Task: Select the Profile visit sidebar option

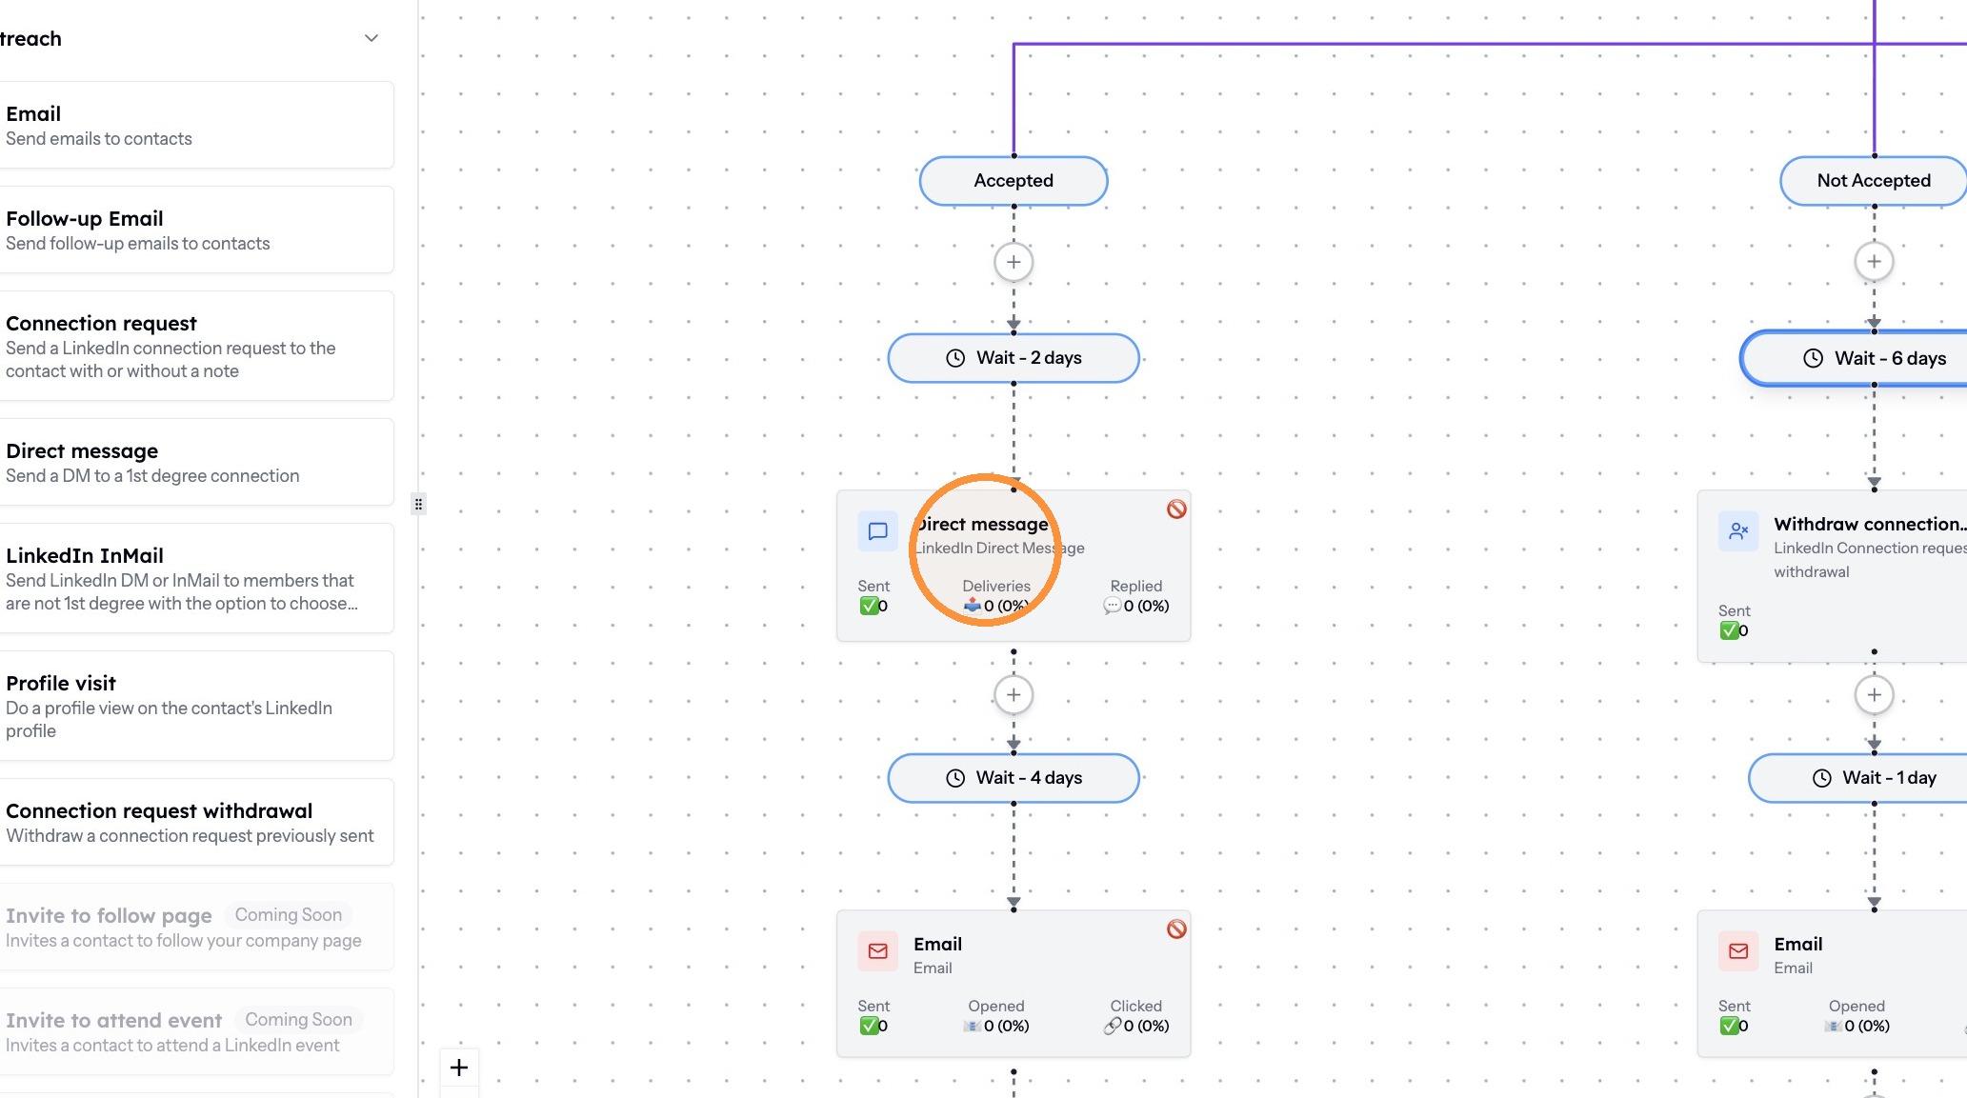Action: pos(196,706)
